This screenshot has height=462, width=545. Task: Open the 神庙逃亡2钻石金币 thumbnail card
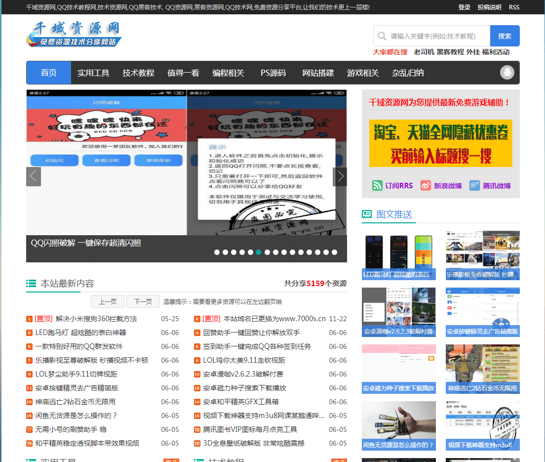pyautogui.click(x=483, y=369)
